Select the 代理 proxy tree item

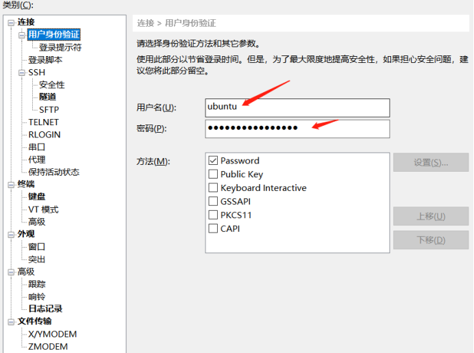tap(37, 159)
